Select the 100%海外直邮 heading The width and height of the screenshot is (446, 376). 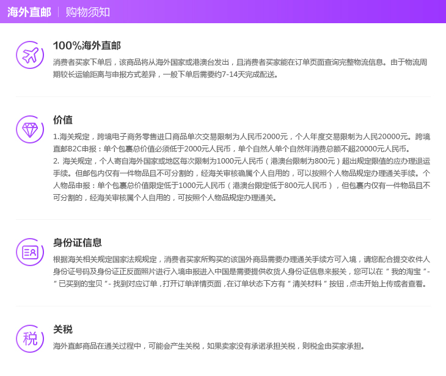coord(87,45)
